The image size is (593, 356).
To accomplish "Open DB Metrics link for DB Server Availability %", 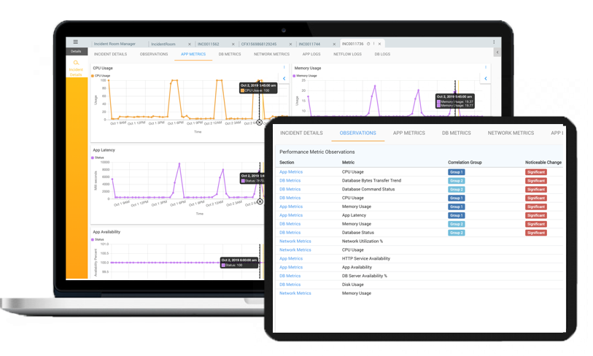I will (290, 276).
